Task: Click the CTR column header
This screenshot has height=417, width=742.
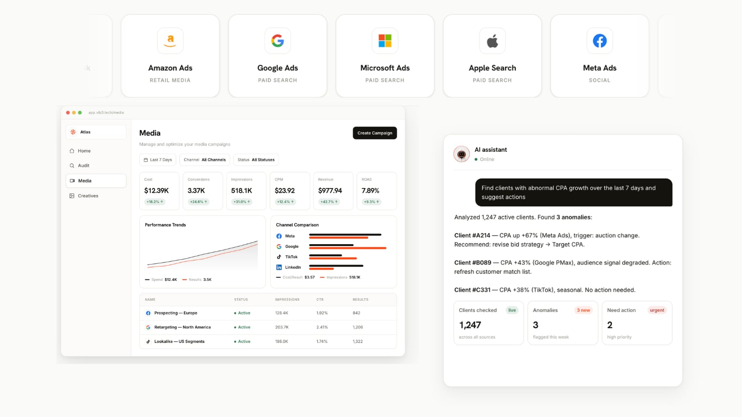Action: (x=320, y=300)
